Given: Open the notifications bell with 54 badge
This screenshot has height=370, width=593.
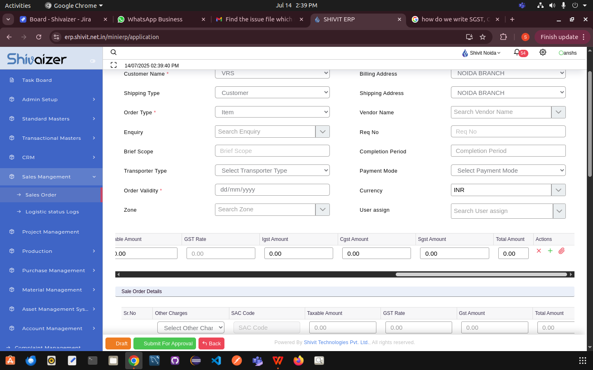Looking at the screenshot, I should [517, 53].
